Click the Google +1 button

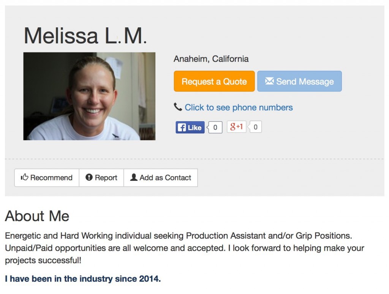pos(237,127)
